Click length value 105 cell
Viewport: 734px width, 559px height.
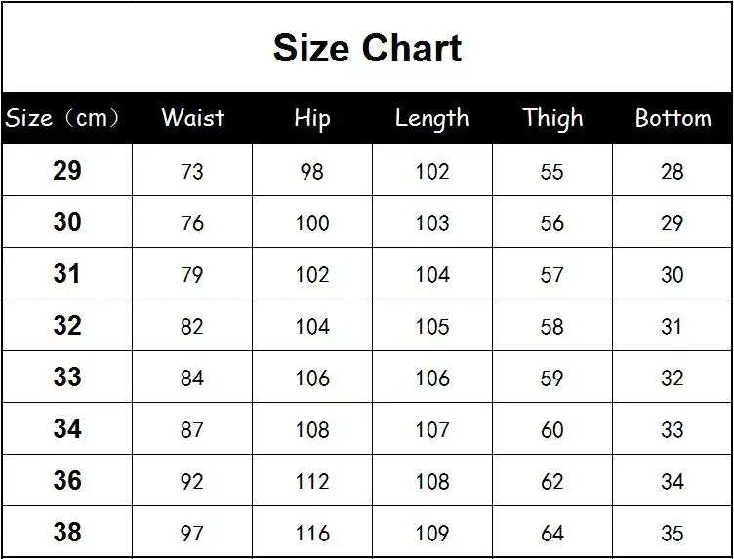click(x=432, y=325)
